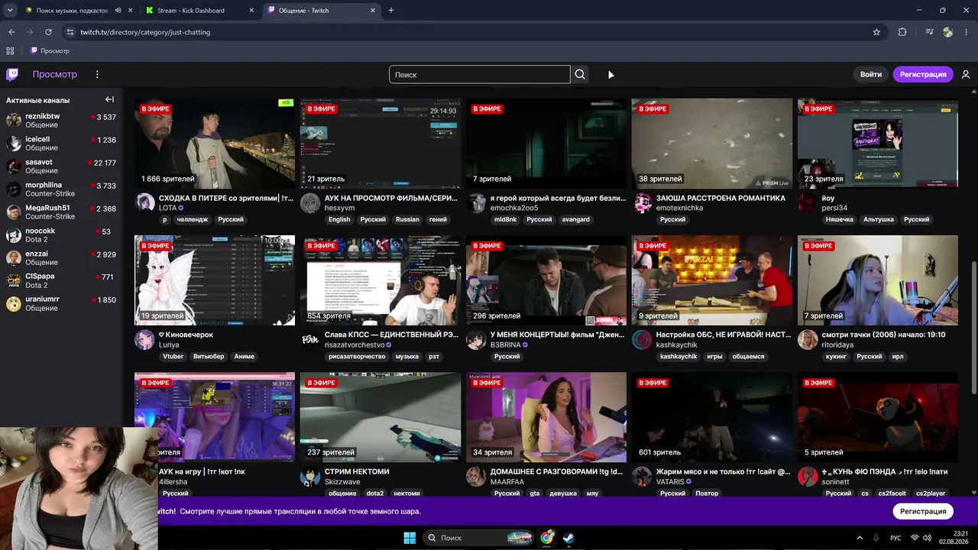Open the VATARIS stream thumbnail with 601 viewers

(712, 417)
